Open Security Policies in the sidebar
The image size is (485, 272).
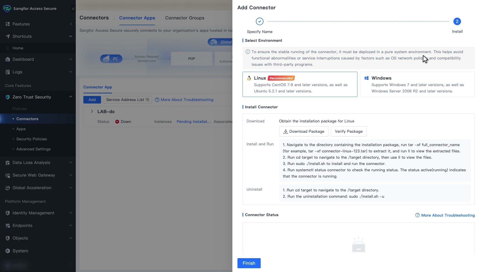coord(38,139)
